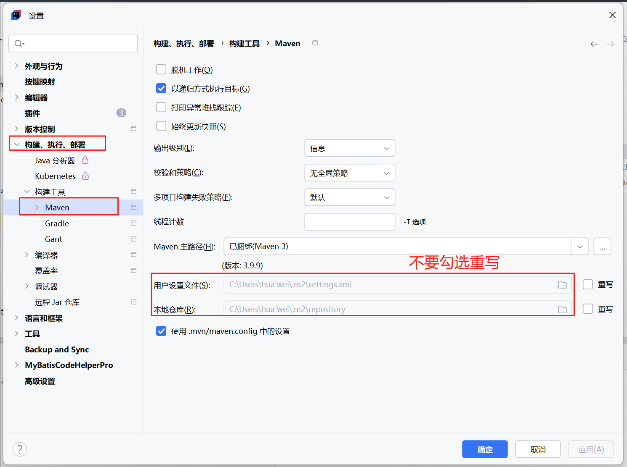Expand the 语言和框架 tree node
This screenshot has width=627, height=467.
(x=16, y=317)
